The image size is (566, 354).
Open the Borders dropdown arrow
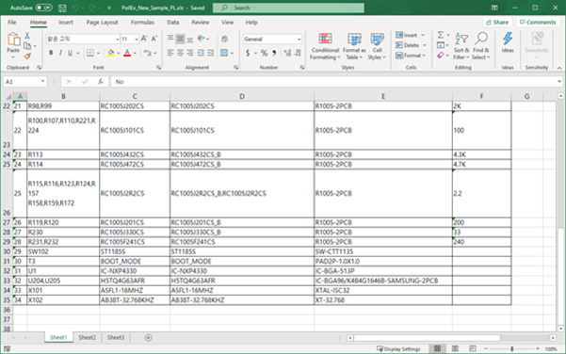[98, 53]
